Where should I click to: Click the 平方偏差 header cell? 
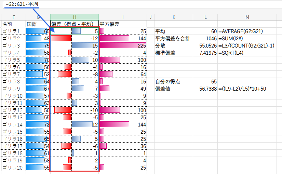123,24
